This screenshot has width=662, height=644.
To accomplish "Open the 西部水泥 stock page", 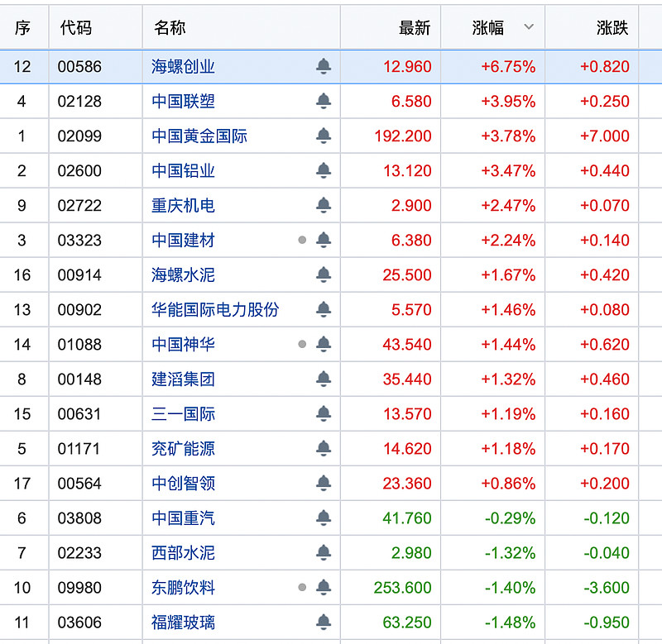I will coord(180,551).
